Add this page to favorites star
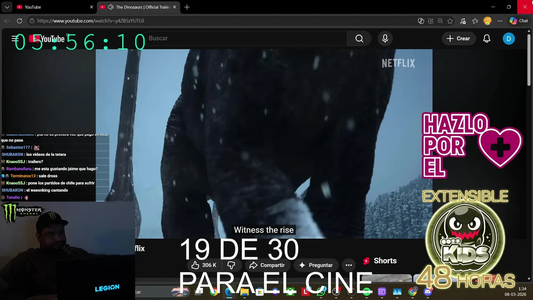The image size is (533, 300). [x=450, y=21]
